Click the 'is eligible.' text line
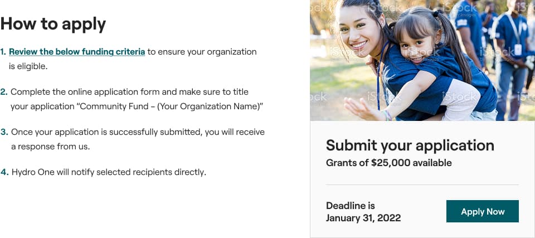 click(28, 66)
